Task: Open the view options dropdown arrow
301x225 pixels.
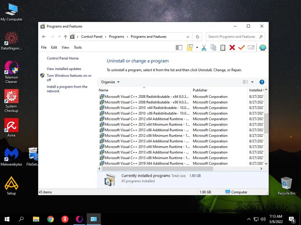Action: tap(252, 82)
